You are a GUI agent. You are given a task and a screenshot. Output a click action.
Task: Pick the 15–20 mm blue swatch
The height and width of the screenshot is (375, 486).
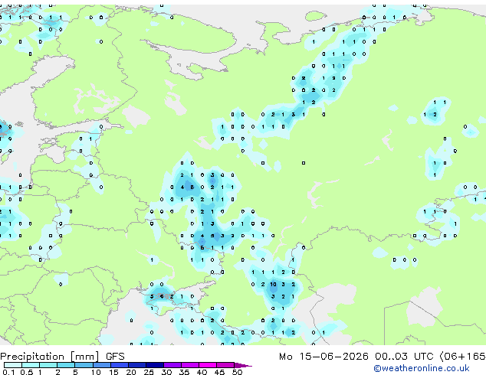tap(120, 365)
